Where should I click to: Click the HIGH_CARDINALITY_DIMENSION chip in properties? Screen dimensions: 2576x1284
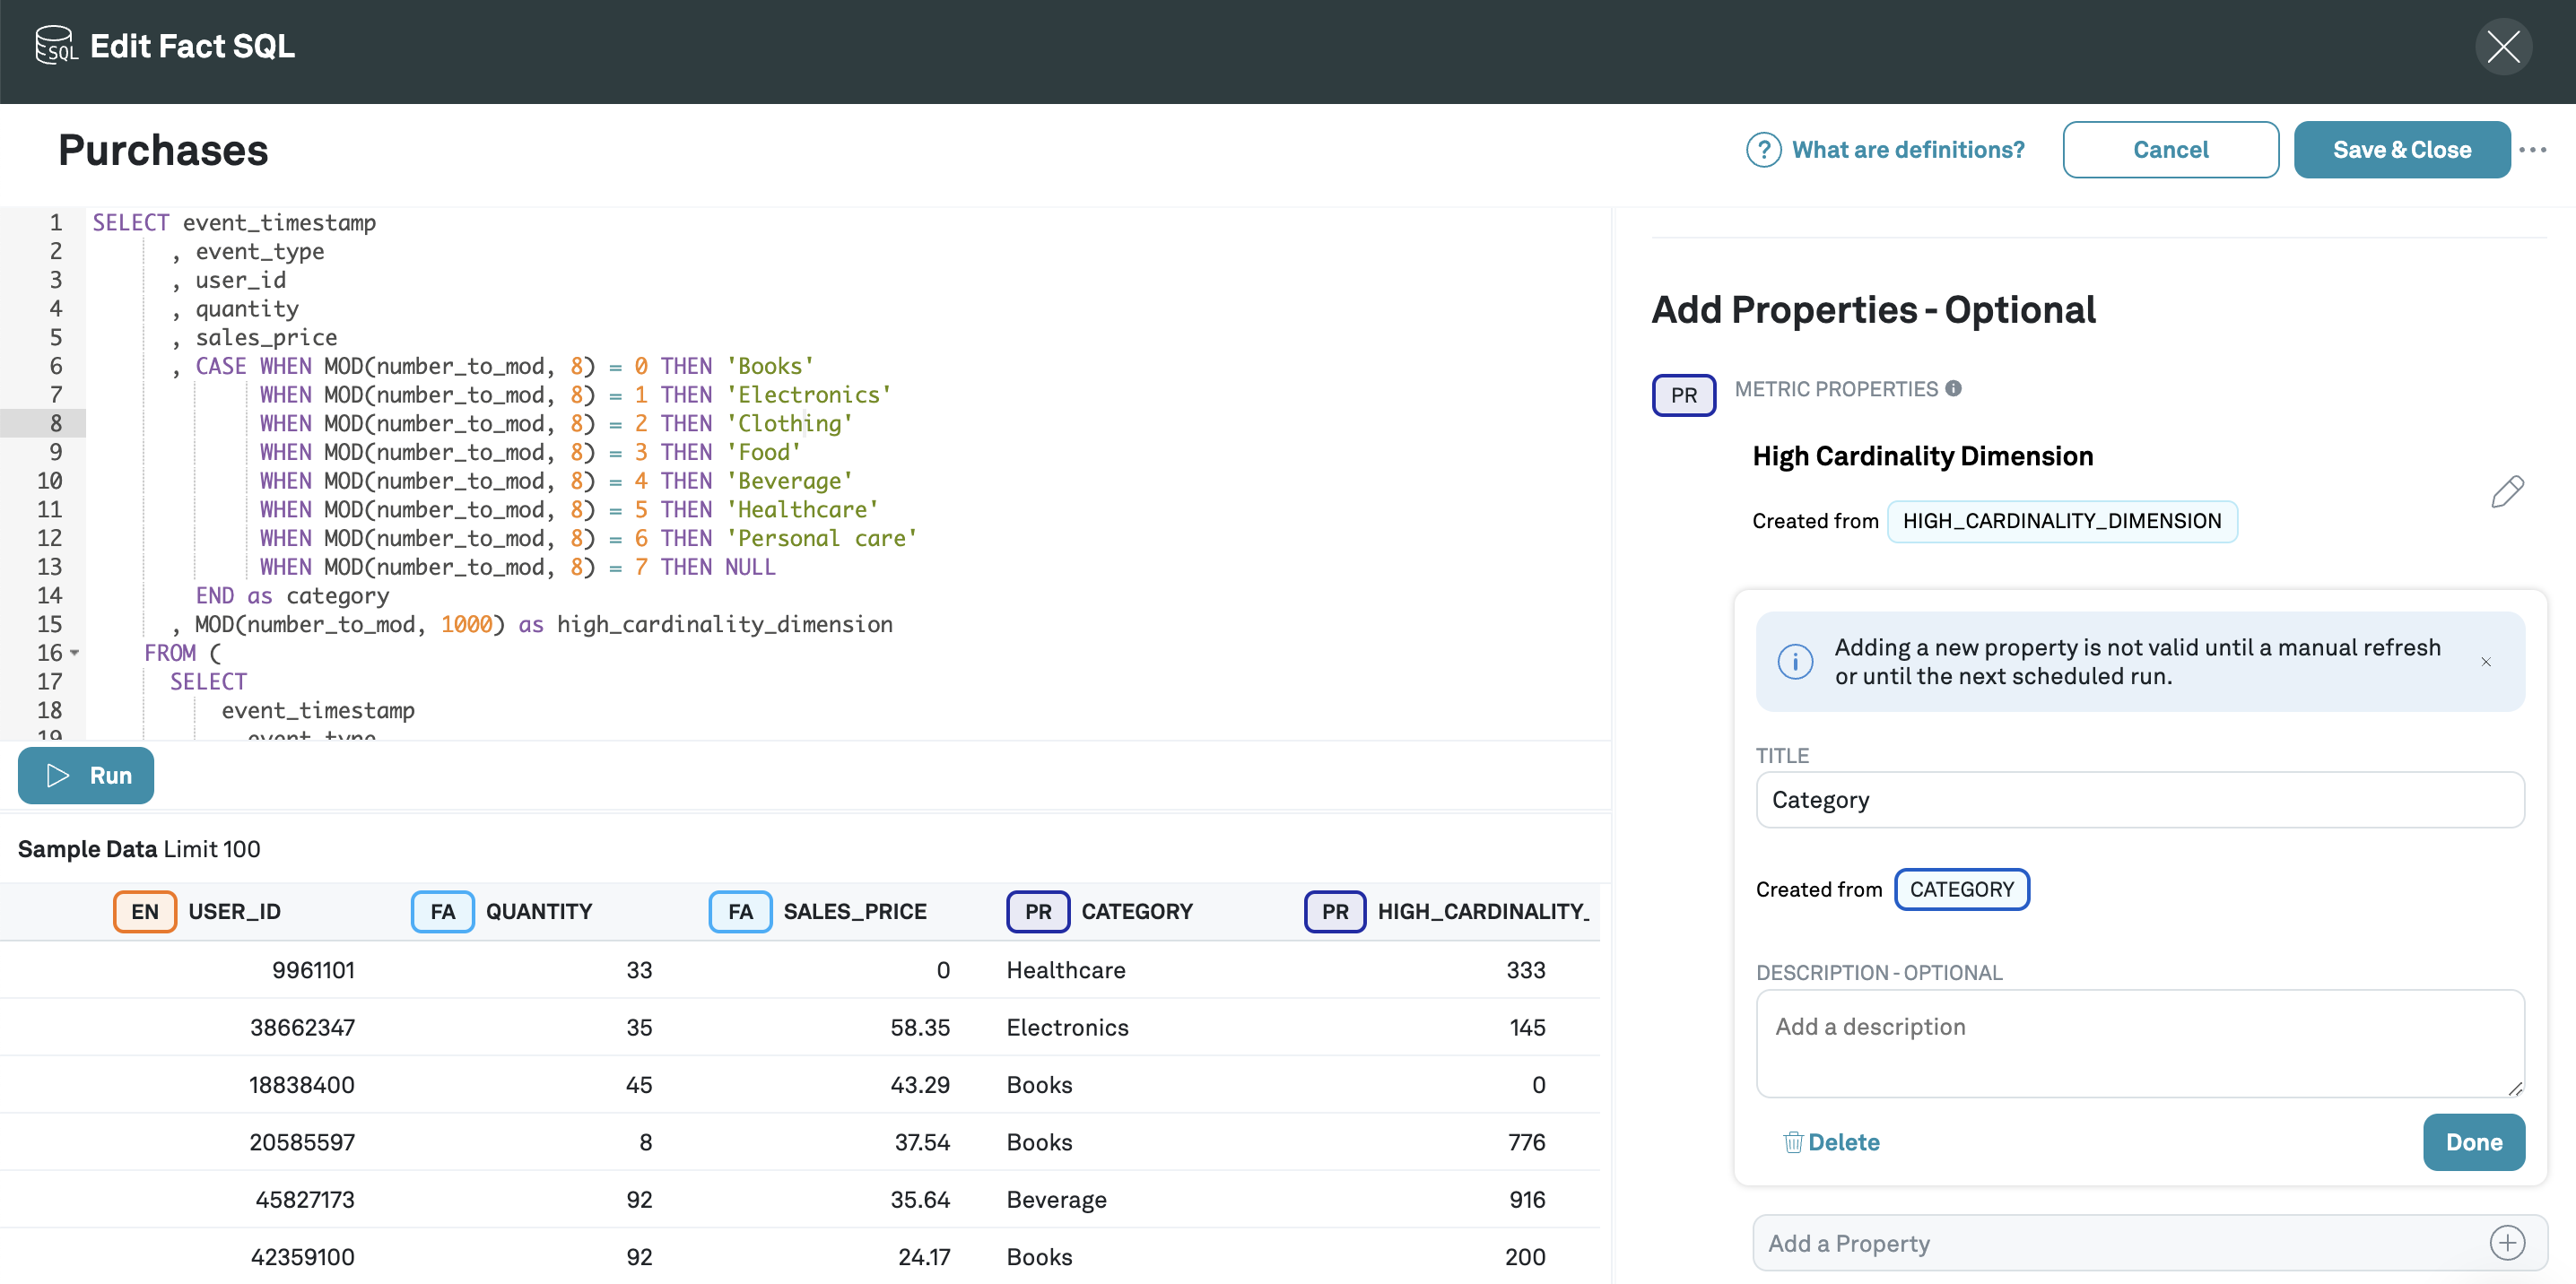tap(2062, 520)
